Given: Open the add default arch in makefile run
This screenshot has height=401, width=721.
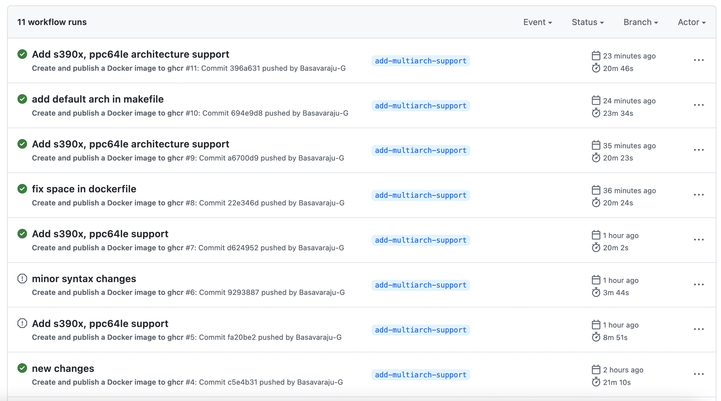Looking at the screenshot, I should click(x=98, y=99).
